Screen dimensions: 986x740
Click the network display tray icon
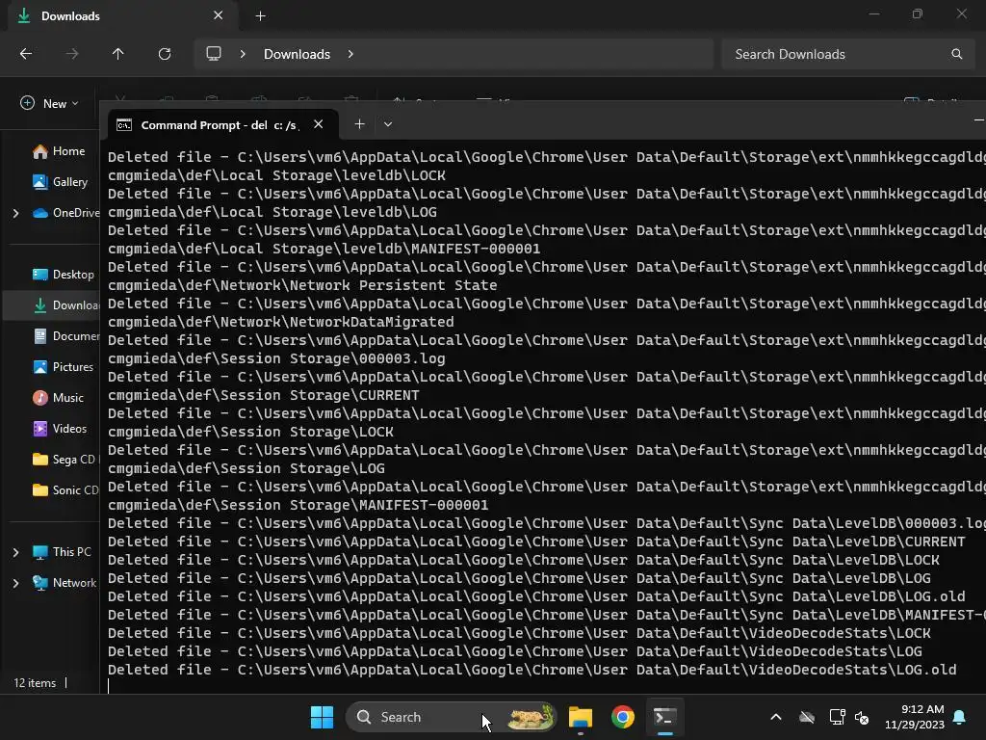coord(837,717)
